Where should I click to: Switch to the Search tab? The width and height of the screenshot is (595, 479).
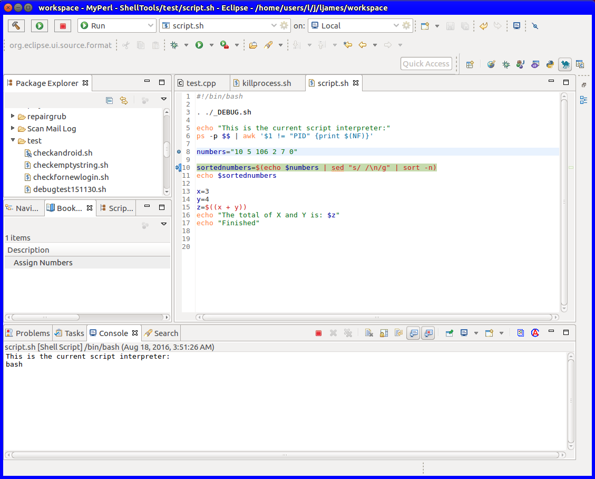click(161, 333)
